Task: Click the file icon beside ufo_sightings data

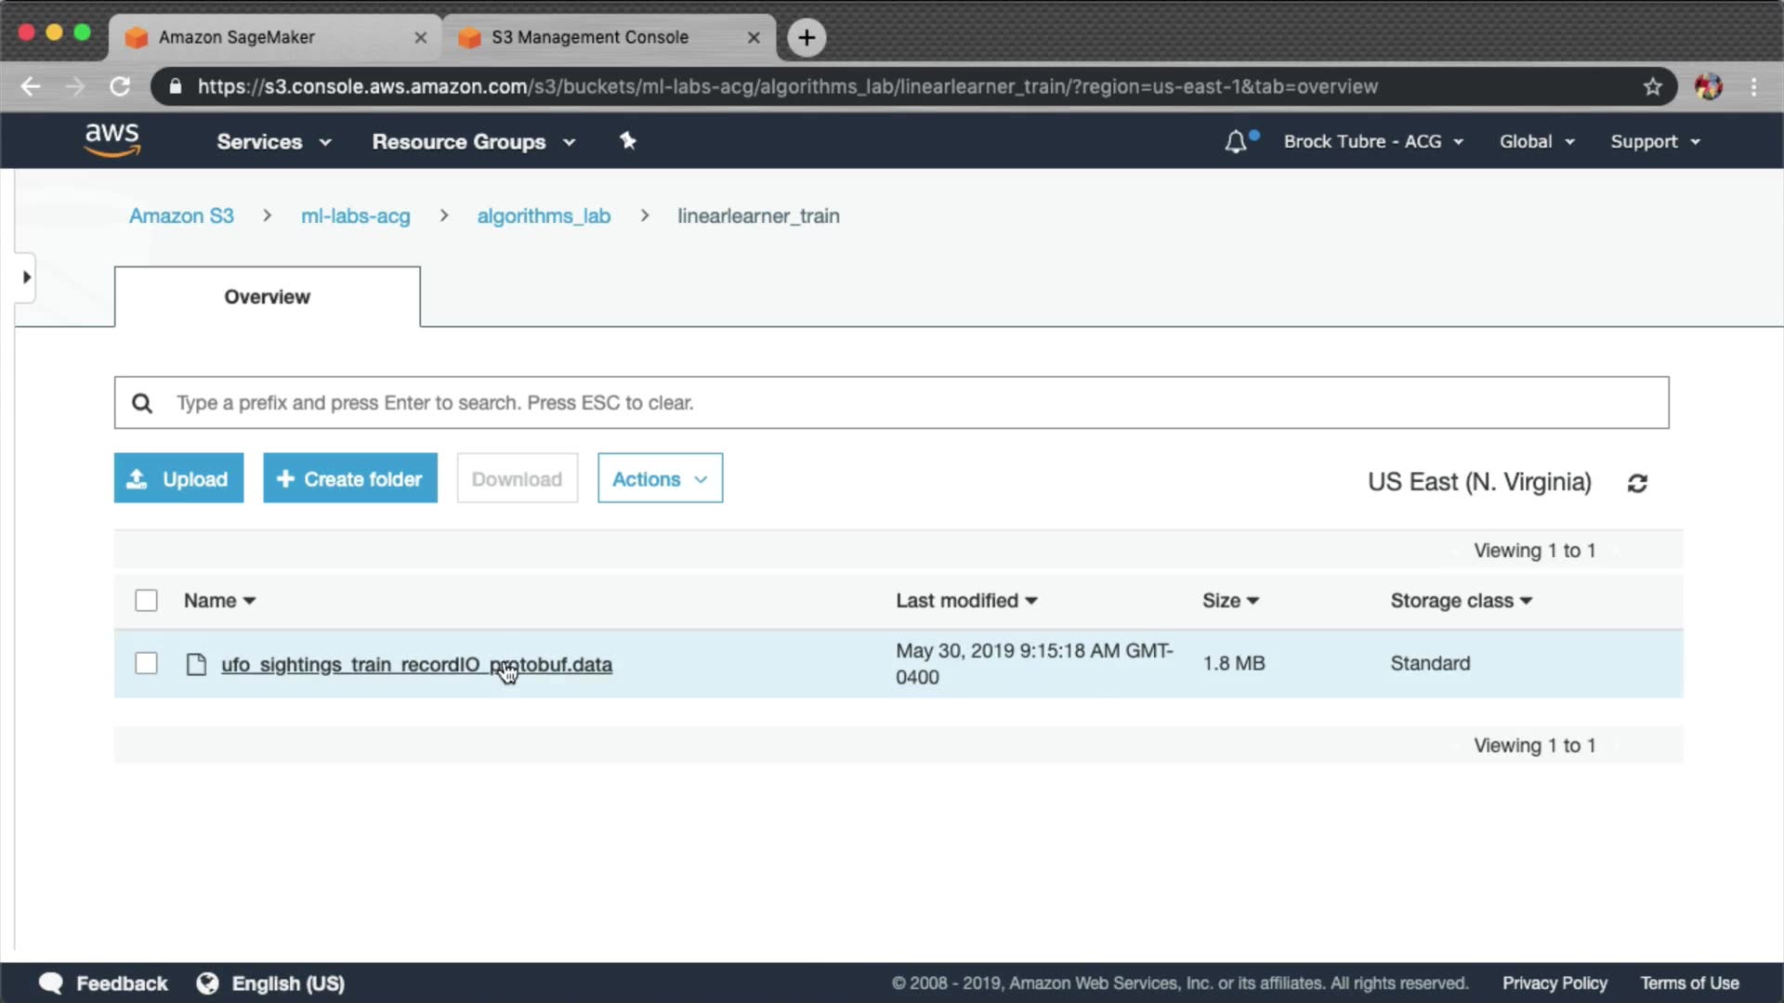Action: (196, 664)
